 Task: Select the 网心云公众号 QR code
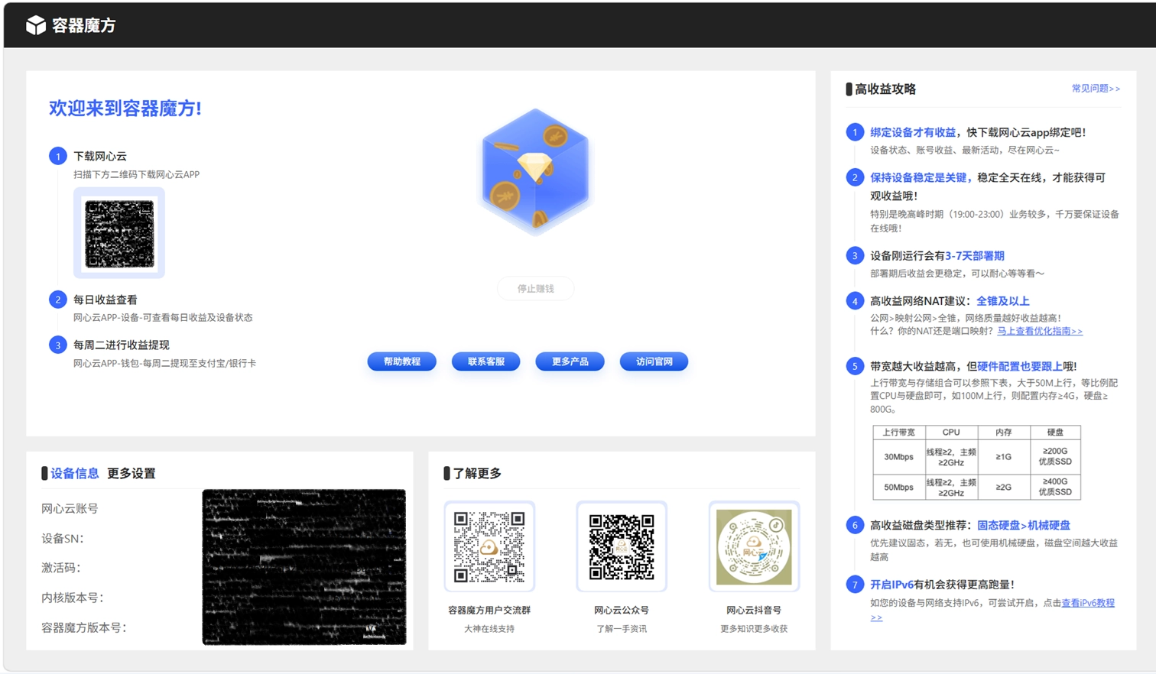click(622, 546)
